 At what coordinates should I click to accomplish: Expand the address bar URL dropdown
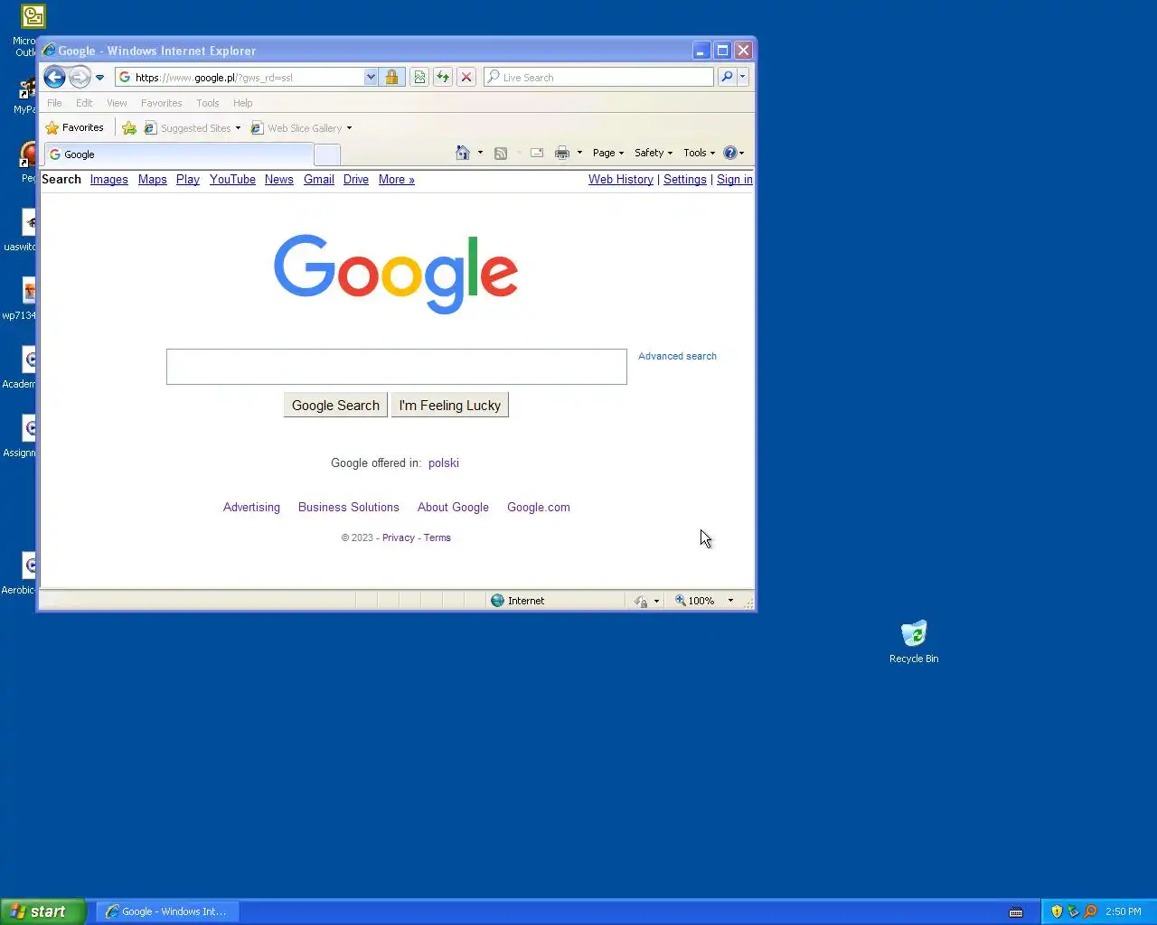pos(371,78)
